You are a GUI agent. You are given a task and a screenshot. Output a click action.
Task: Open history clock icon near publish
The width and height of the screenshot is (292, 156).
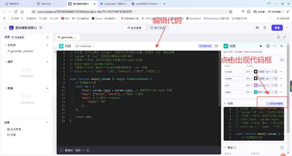tap(265, 28)
